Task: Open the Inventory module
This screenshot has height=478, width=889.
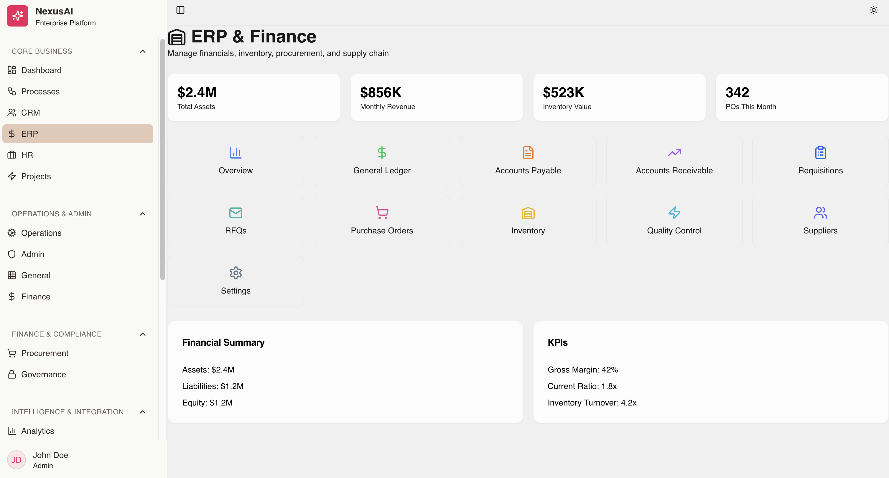Action: pyautogui.click(x=528, y=221)
